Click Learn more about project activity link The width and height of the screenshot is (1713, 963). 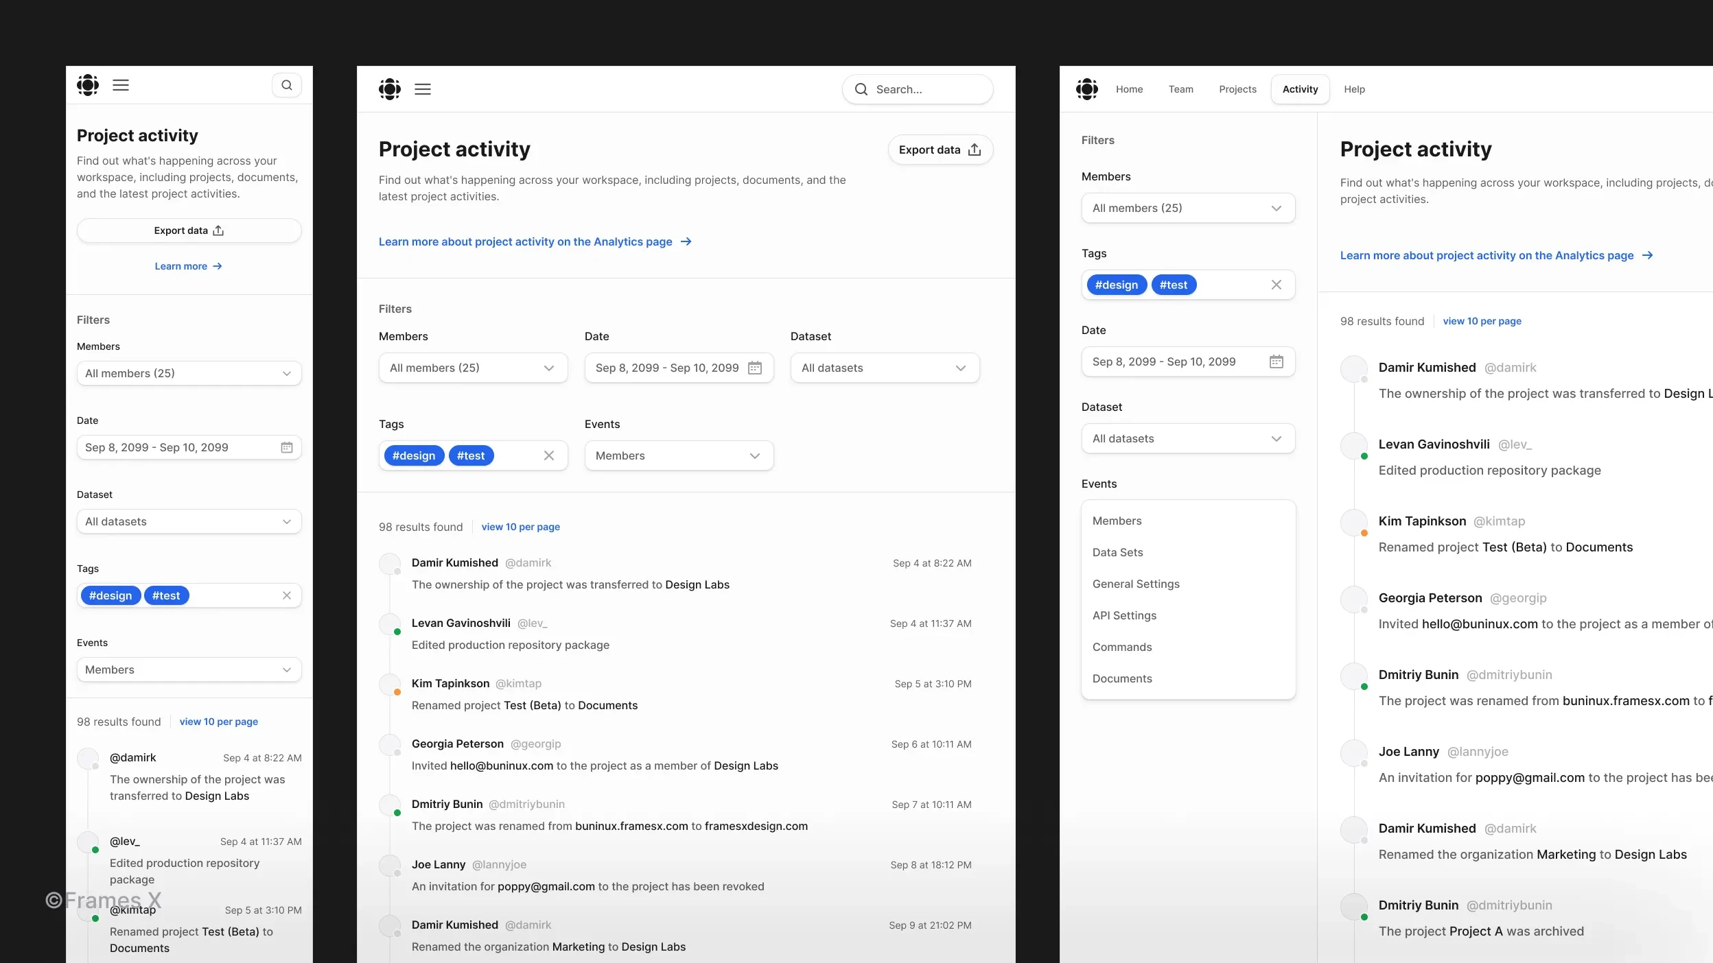tap(534, 241)
